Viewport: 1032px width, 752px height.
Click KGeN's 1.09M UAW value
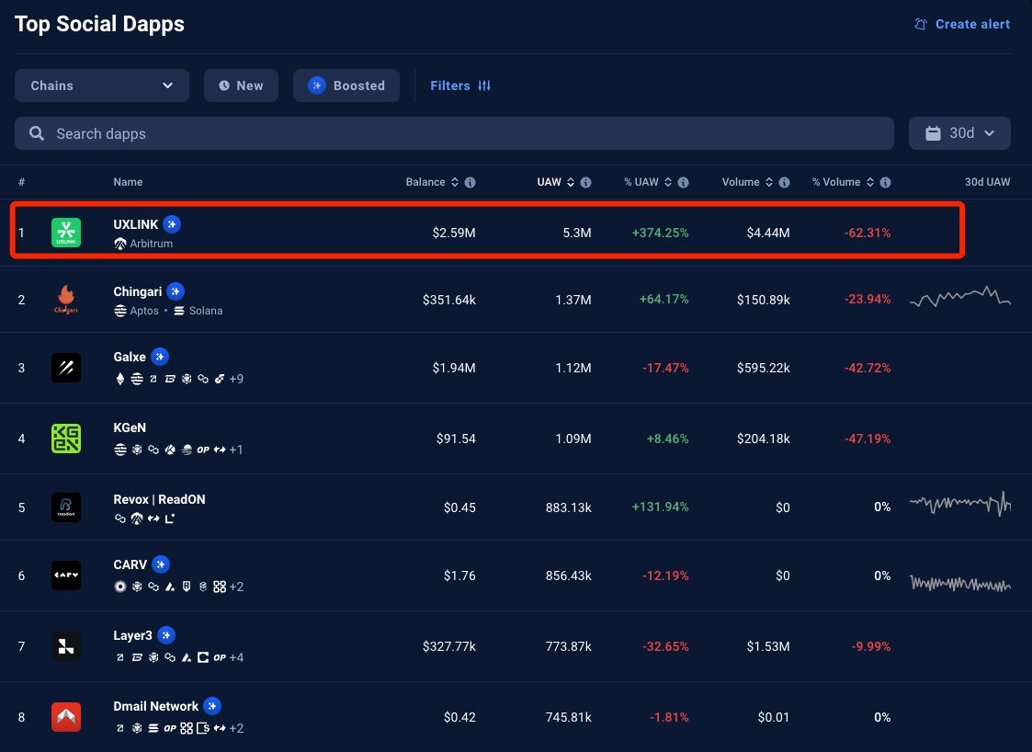point(573,439)
